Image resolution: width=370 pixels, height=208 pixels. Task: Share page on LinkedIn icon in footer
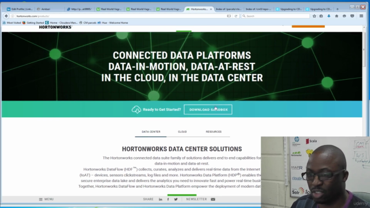pos(161,199)
